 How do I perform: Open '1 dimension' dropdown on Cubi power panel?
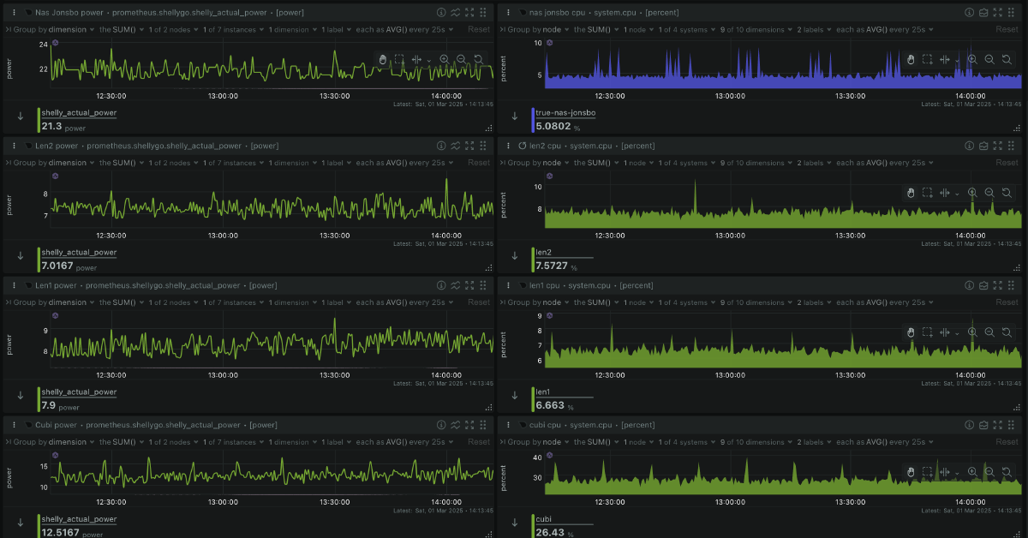292,442
